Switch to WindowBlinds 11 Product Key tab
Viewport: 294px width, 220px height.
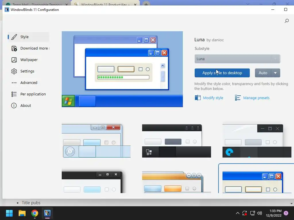click(x=105, y=3)
